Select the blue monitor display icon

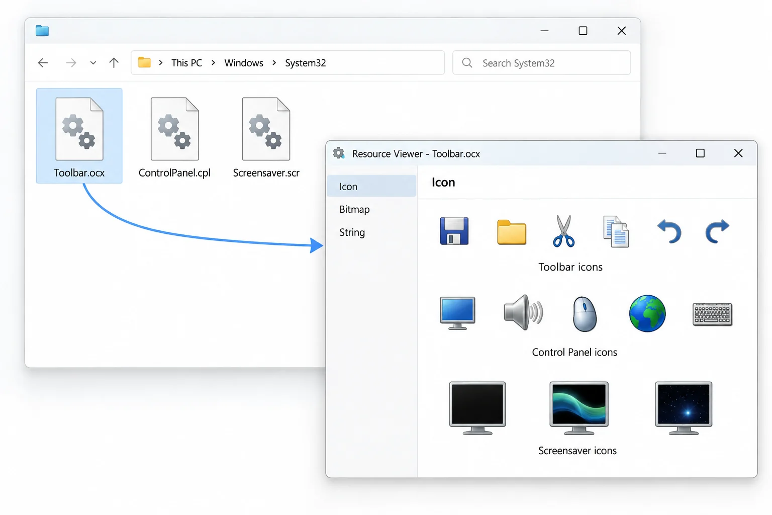457,313
